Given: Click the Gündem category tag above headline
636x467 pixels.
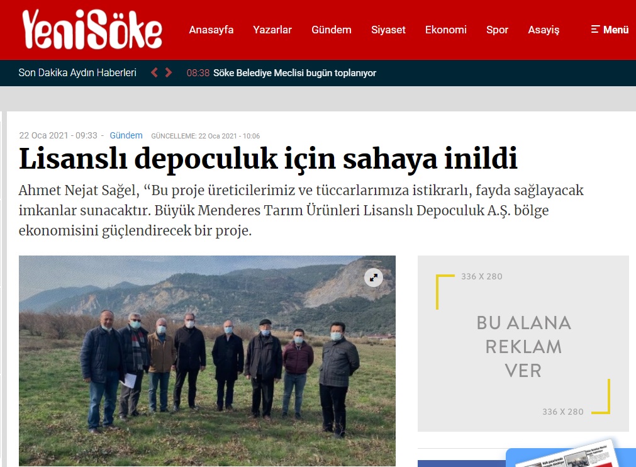Looking at the screenshot, I should pos(126,135).
